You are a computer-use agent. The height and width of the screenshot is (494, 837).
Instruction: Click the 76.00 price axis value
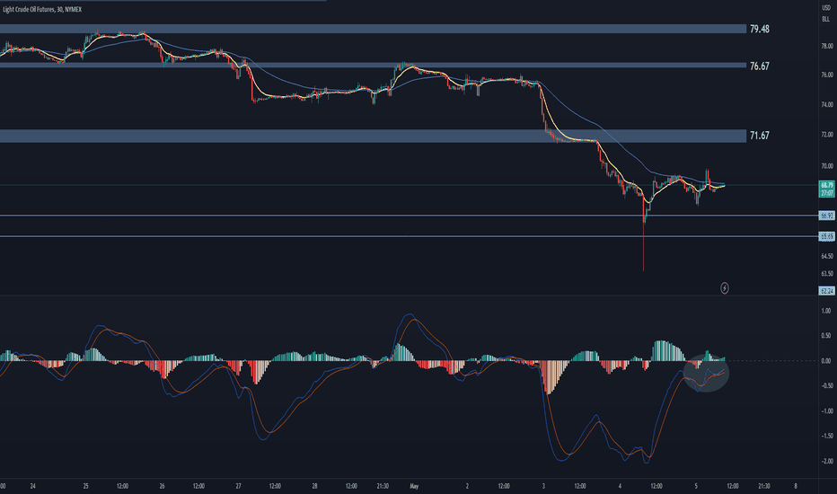pos(826,75)
